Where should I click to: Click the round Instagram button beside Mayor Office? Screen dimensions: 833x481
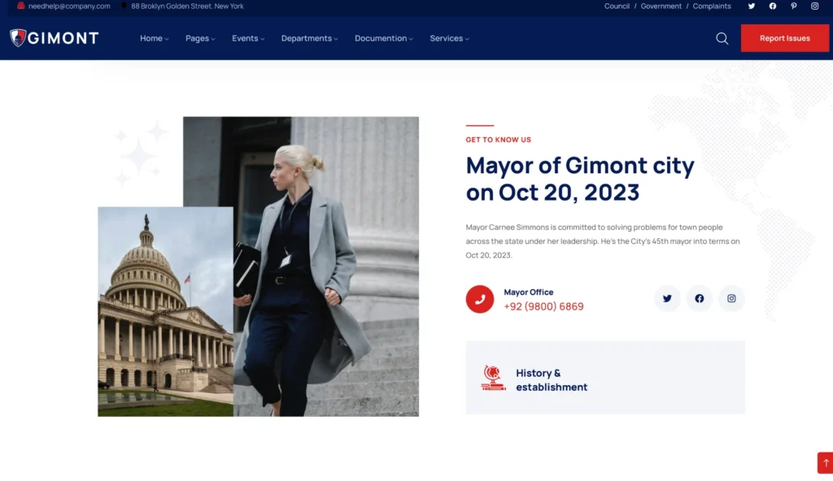coord(731,298)
